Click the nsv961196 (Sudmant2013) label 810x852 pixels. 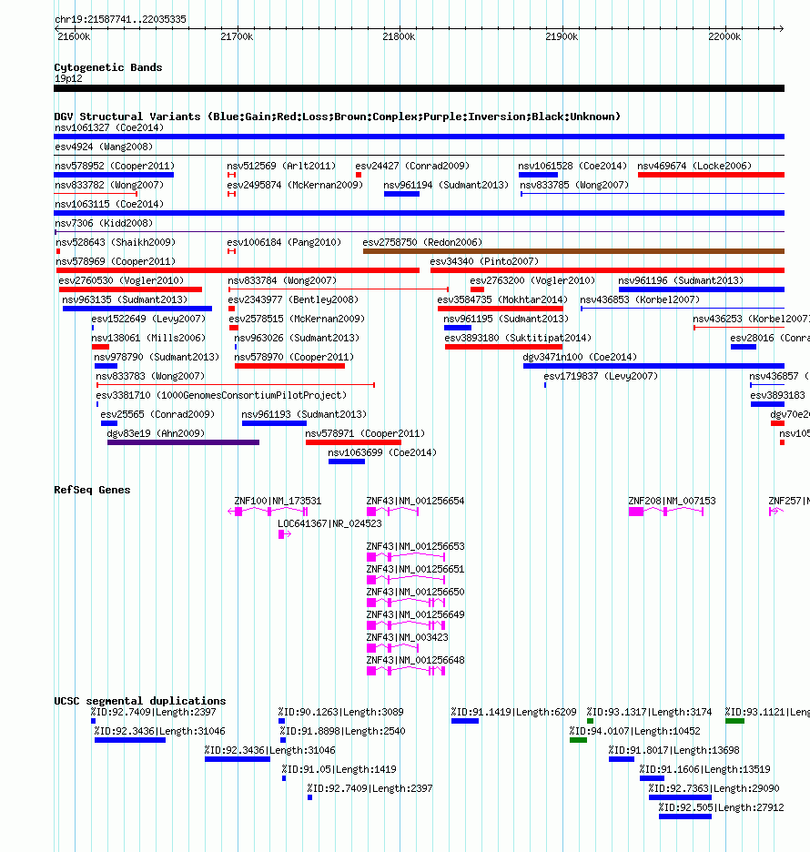pos(682,280)
